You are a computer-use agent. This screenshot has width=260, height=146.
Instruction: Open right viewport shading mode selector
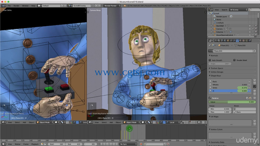pyautogui.click(x=144, y=122)
